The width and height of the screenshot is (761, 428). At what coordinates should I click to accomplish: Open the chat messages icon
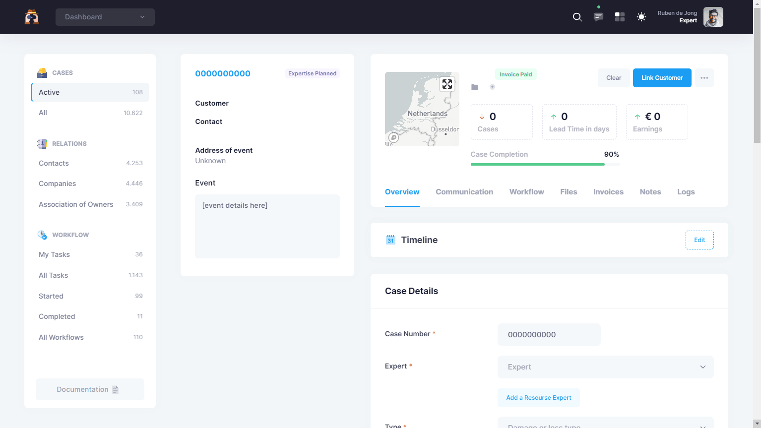pyautogui.click(x=598, y=17)
